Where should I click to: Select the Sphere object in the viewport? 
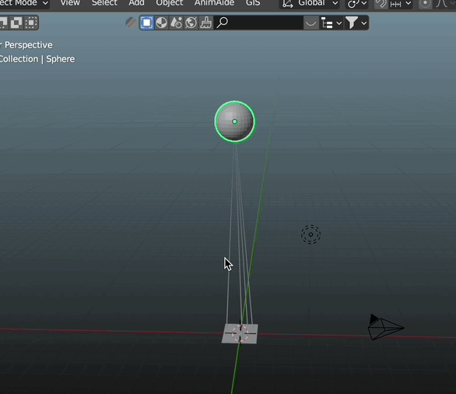[235, 121]
